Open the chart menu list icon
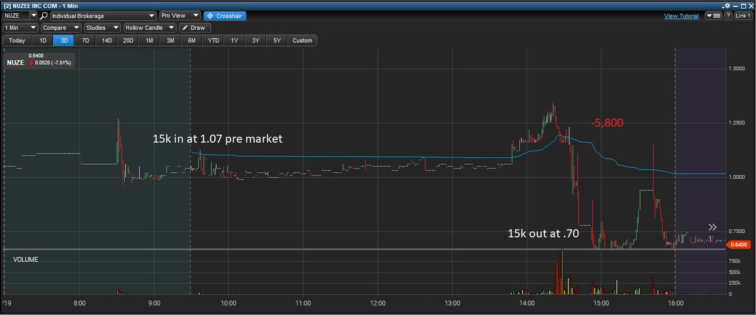Viewport: 756px width, 315px height. coord(713,15)
